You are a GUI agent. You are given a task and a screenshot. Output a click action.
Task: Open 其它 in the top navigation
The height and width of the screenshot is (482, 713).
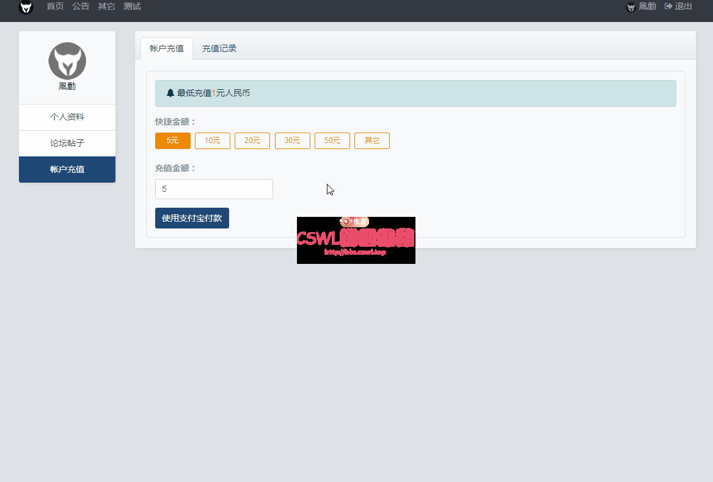[106, 6]
